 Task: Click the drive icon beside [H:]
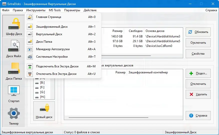pos(37,97)
